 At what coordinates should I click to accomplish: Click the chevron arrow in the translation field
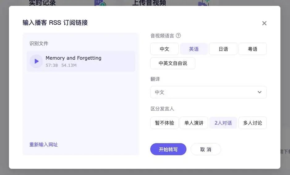coord(259,92)
